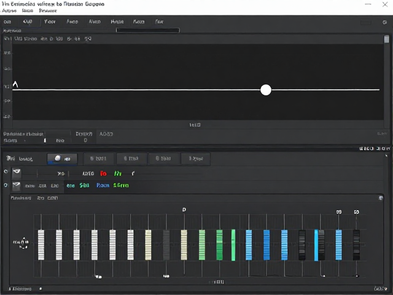Click the small icon at the fader panel's top-right
The image size is (393, 295).
(x=381, y=198)
